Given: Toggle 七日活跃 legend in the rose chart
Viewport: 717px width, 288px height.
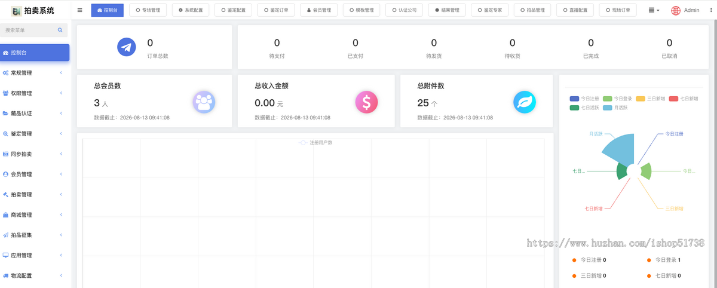Looking at the screenshot, I should pos(584,108).
